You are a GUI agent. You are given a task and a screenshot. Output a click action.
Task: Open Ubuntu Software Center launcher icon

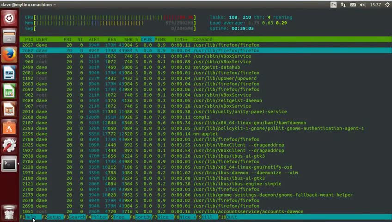(x=9, y=128)
